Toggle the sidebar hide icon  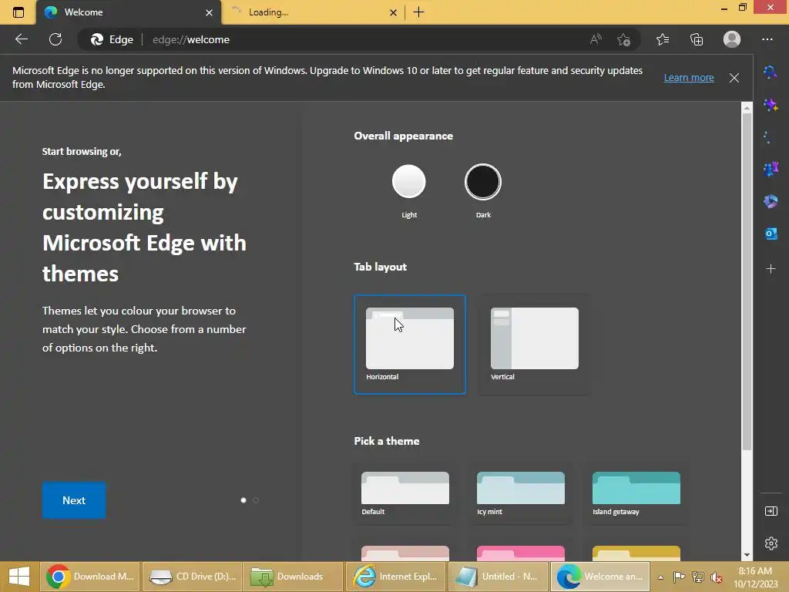tap(771, 512)
